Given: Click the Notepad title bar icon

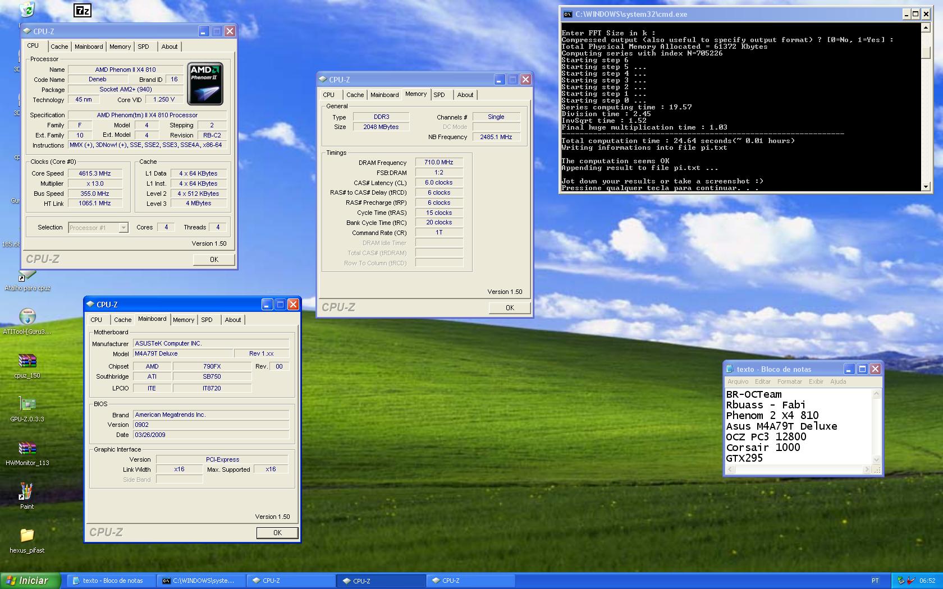Looking at the screenshot, I should (730, 369).
